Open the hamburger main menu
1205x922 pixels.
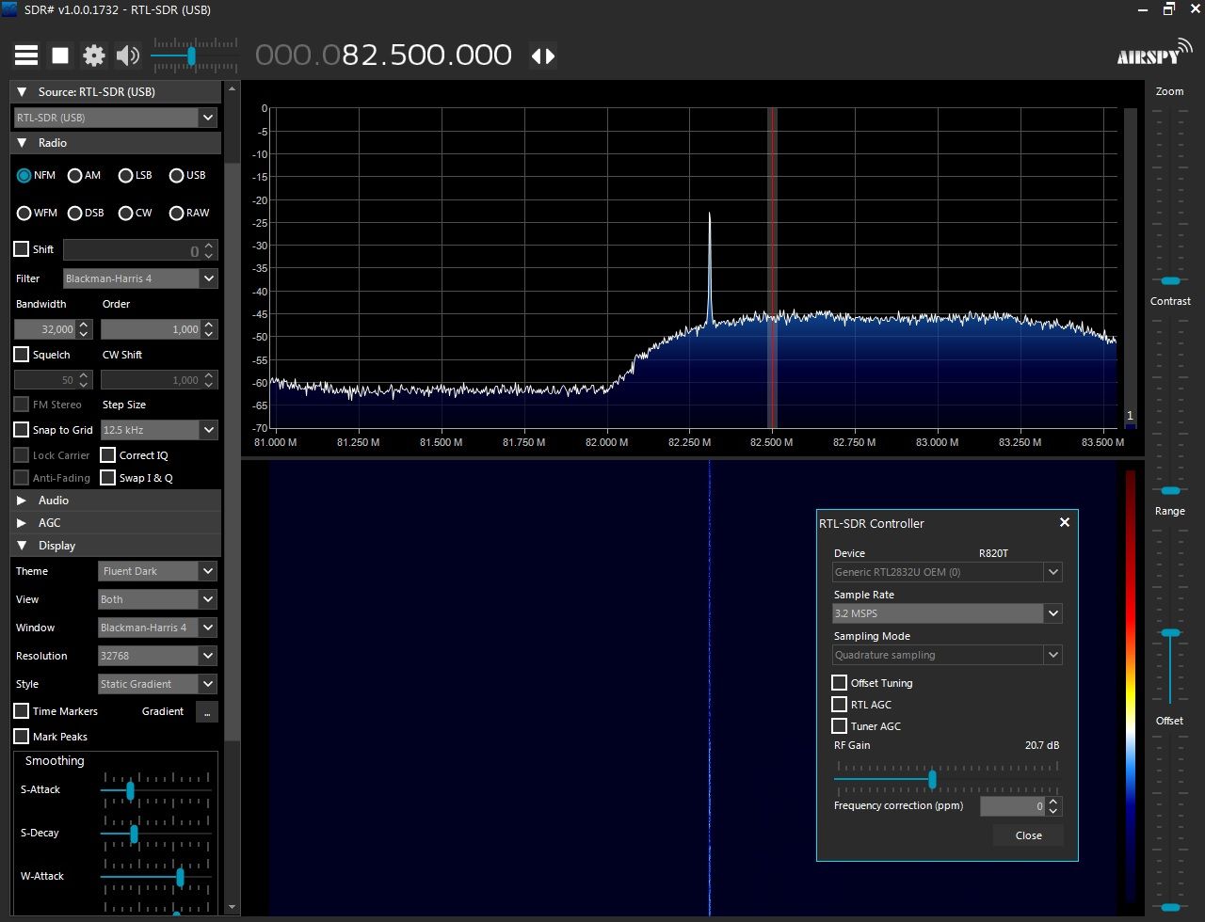[26, 56]
